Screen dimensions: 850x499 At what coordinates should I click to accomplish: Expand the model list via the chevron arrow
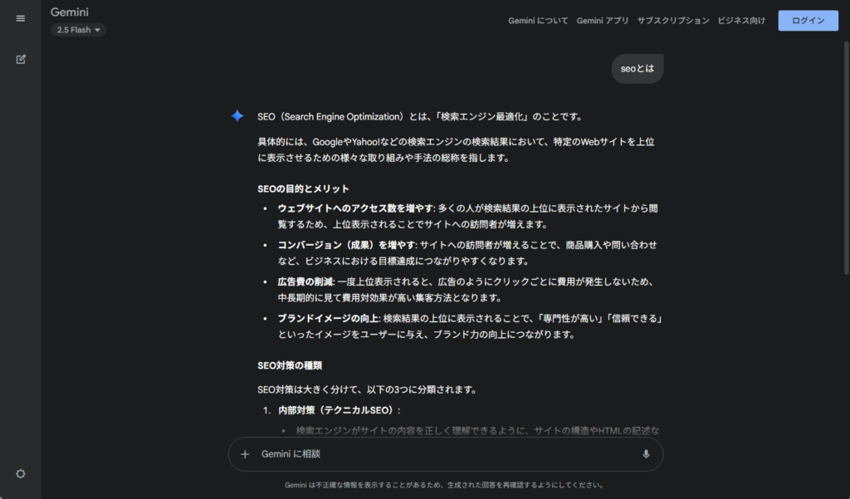pos(99,29)
